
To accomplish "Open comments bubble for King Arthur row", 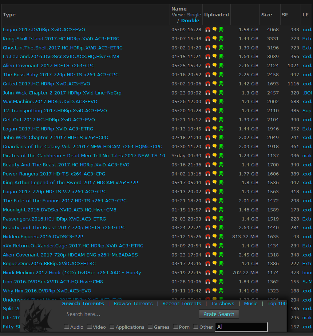I will [214, 183].
